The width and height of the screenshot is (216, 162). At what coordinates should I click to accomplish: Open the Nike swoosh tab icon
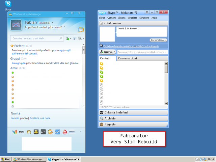(43, 132)
